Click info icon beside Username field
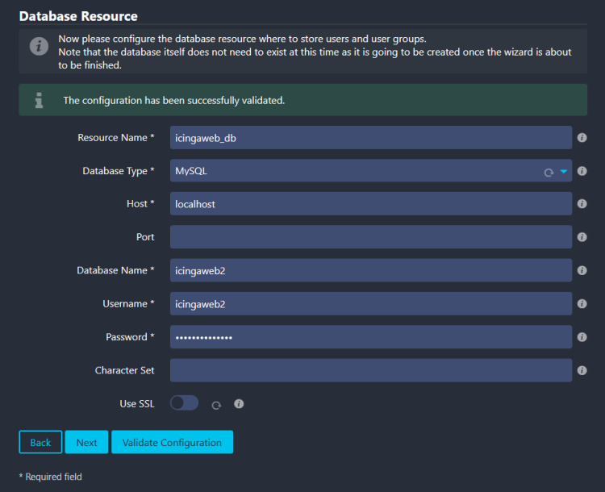Image resolution: width=605 pixels, height=492 pixels. tap(582, 304)
